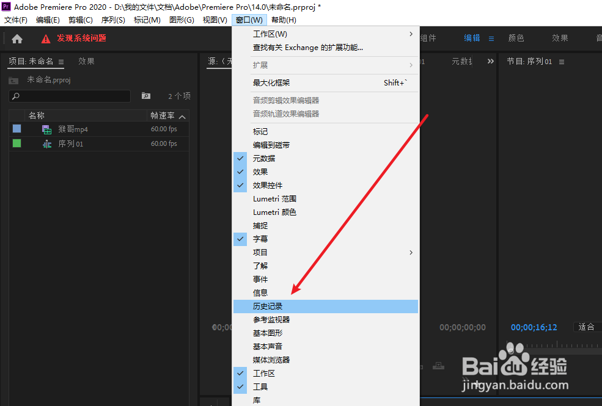Screen dimensions: 602x406
Task: Click the Premiere Pro title bar icon
Action: (6, 7)
